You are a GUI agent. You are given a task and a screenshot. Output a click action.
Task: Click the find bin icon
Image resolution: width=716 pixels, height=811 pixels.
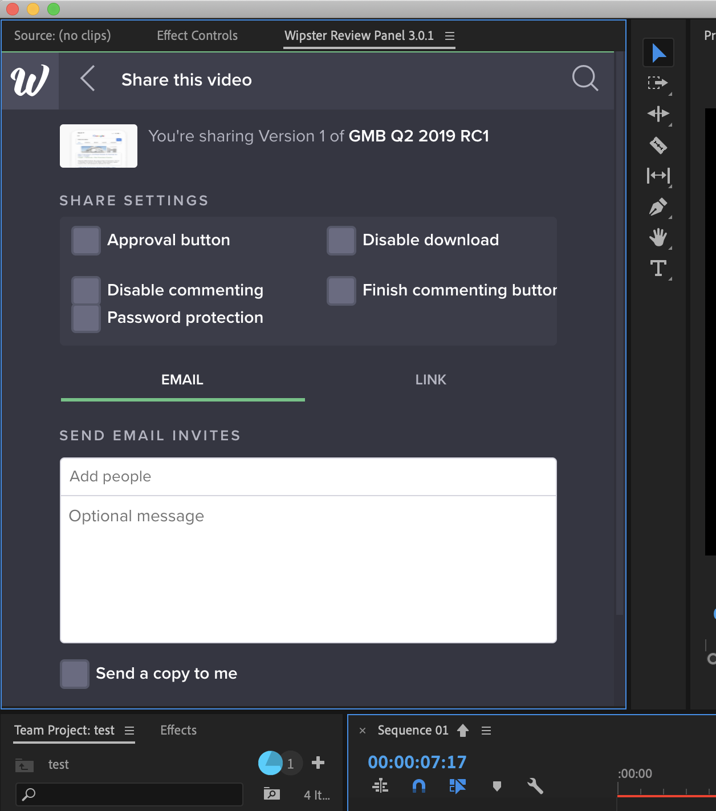click(272, 793)
